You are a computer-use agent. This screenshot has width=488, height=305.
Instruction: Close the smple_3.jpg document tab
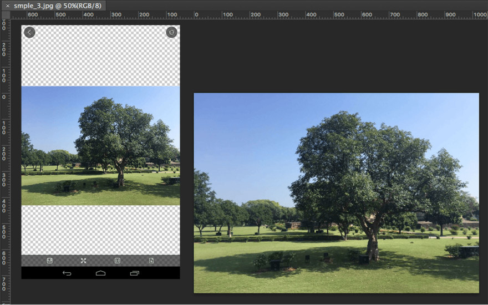(x=7, y=6)
